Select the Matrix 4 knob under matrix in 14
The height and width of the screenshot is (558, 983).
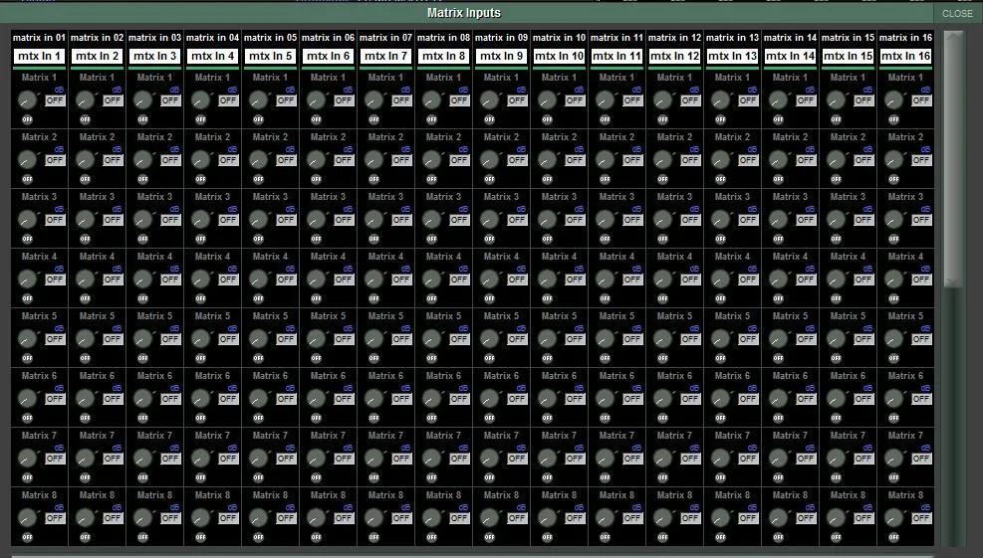(778, 279)
